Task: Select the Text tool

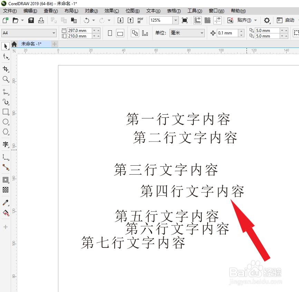Action: pos(5,145)
